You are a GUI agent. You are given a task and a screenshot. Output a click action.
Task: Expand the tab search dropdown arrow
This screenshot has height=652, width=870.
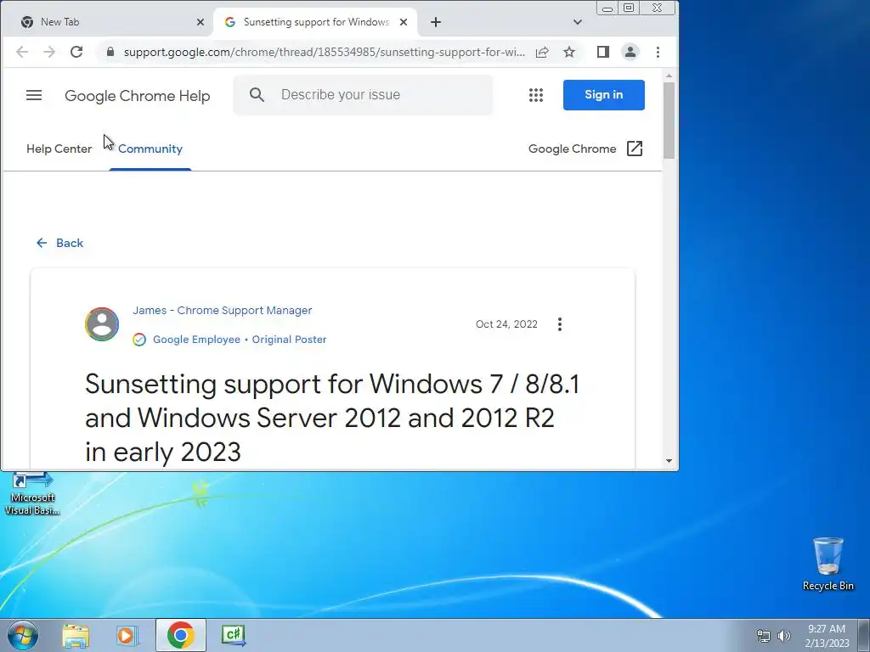click(x=578, y=22)
